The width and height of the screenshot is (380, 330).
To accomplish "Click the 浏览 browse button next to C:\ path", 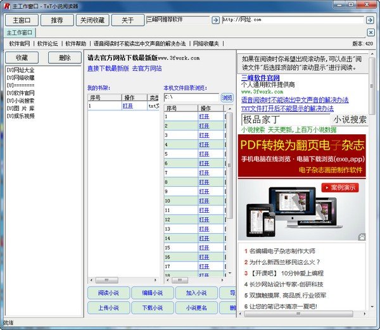I will click(227, 98).
